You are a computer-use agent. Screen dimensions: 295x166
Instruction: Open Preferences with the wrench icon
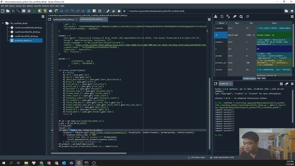108,11
